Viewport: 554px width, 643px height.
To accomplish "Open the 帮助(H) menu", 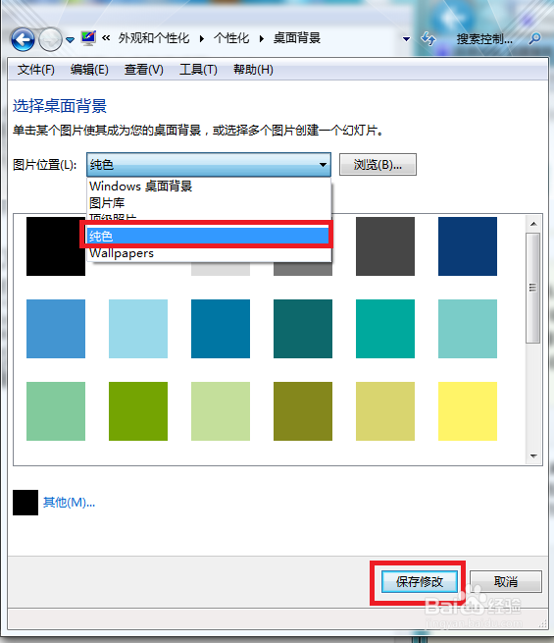I will (x=253, y=70).
